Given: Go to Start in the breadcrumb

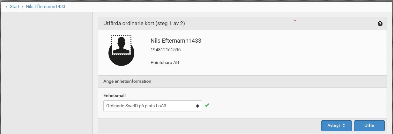Looking at the screenshot, I should (x=15, y=6).
